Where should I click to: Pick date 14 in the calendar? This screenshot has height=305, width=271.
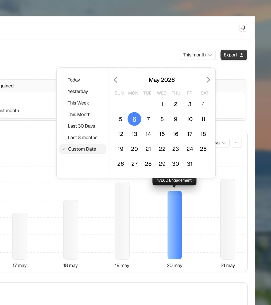coord(148,134)
